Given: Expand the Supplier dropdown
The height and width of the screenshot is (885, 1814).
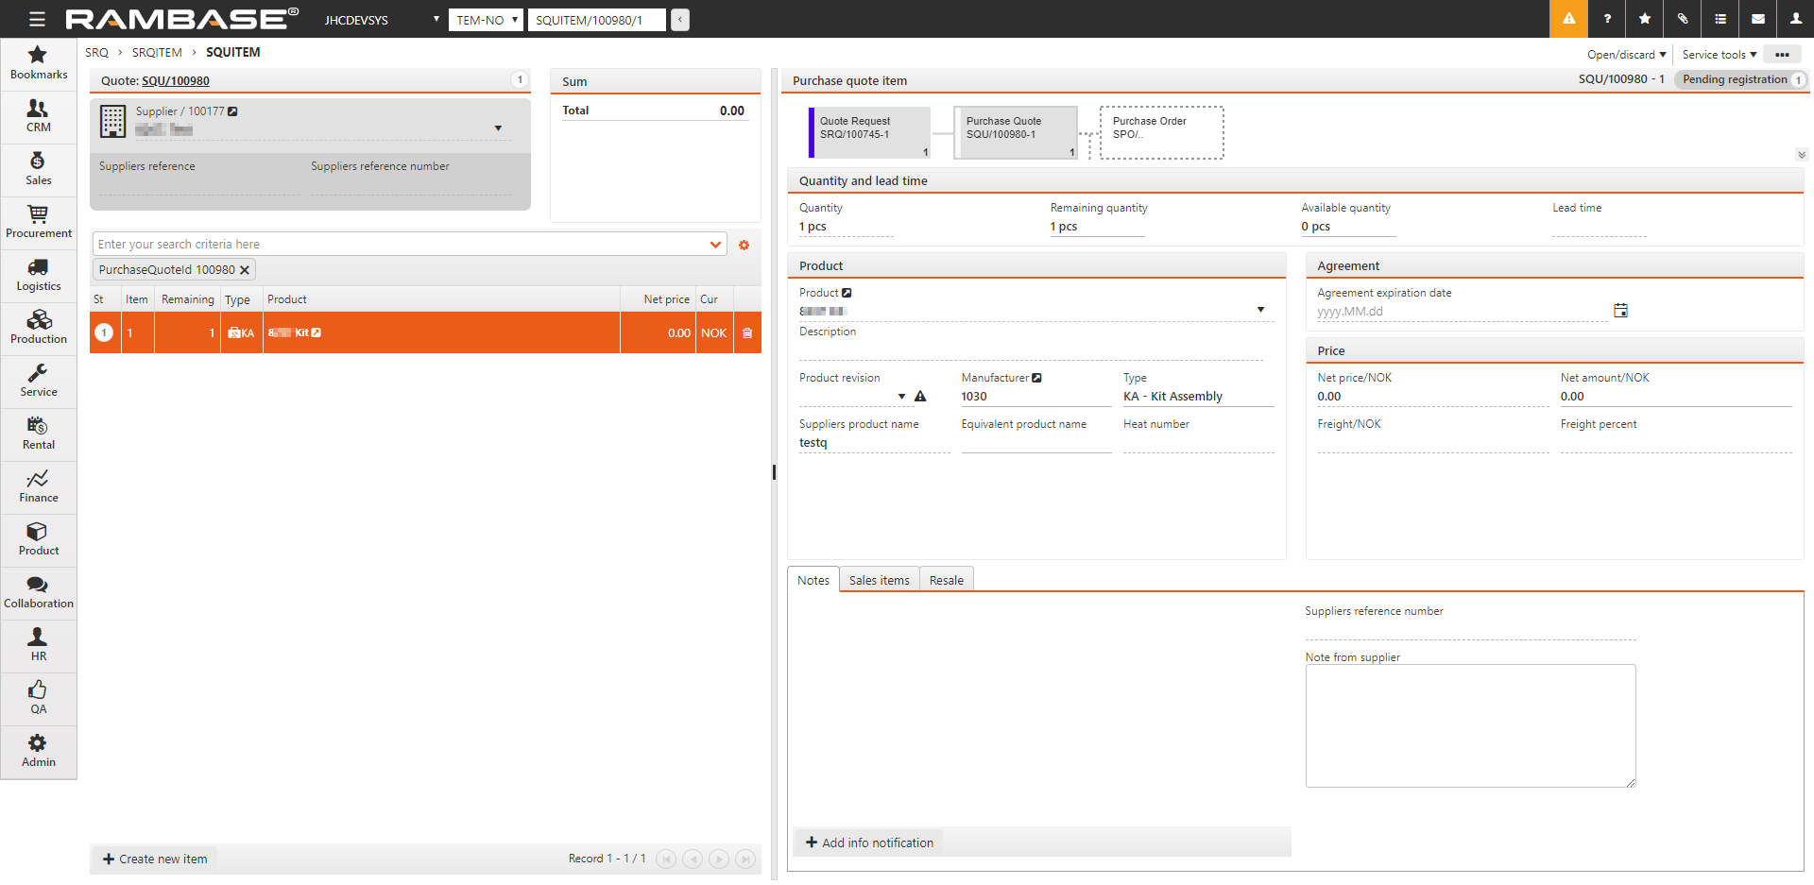Looking at the screenshot, I should point(498,128).
